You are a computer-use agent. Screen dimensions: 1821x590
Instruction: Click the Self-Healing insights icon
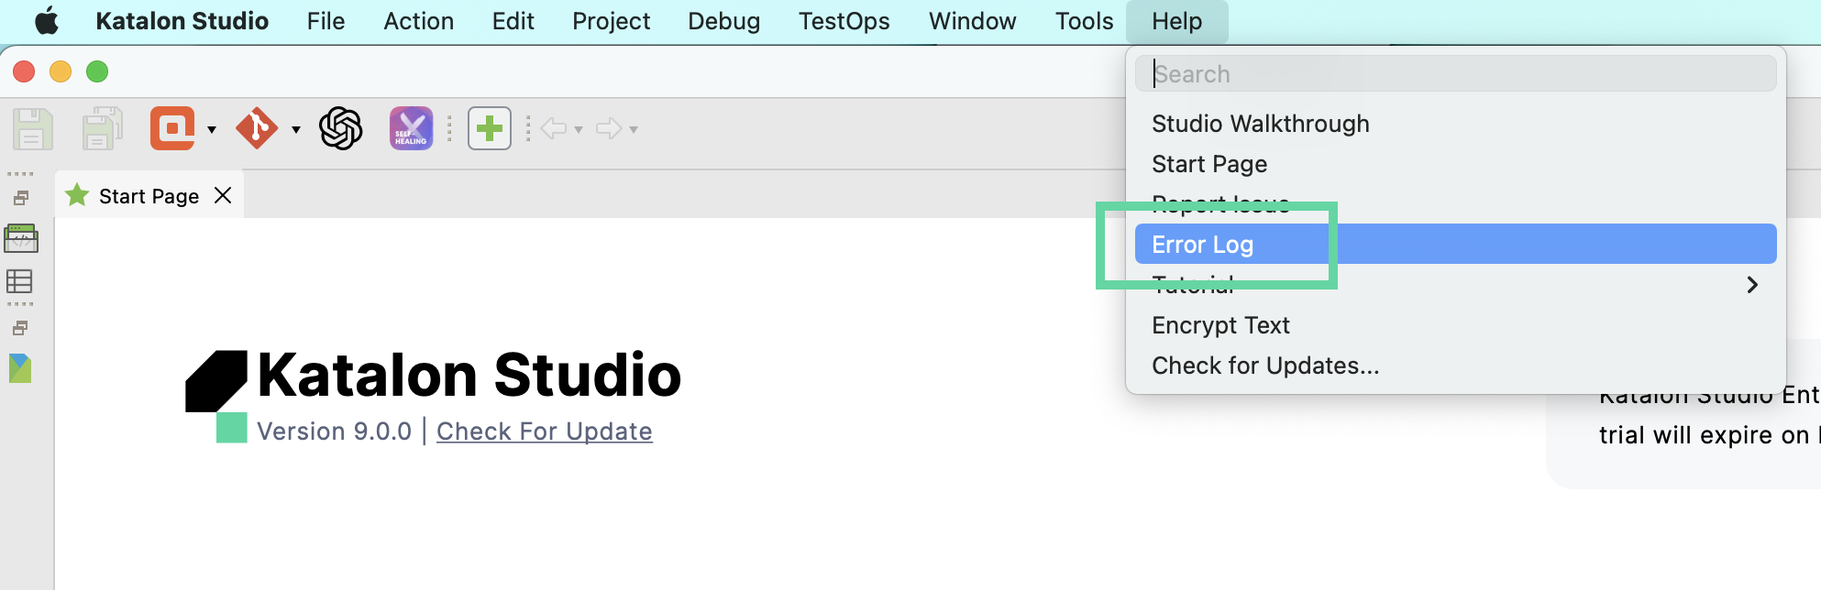coord(411,128)
